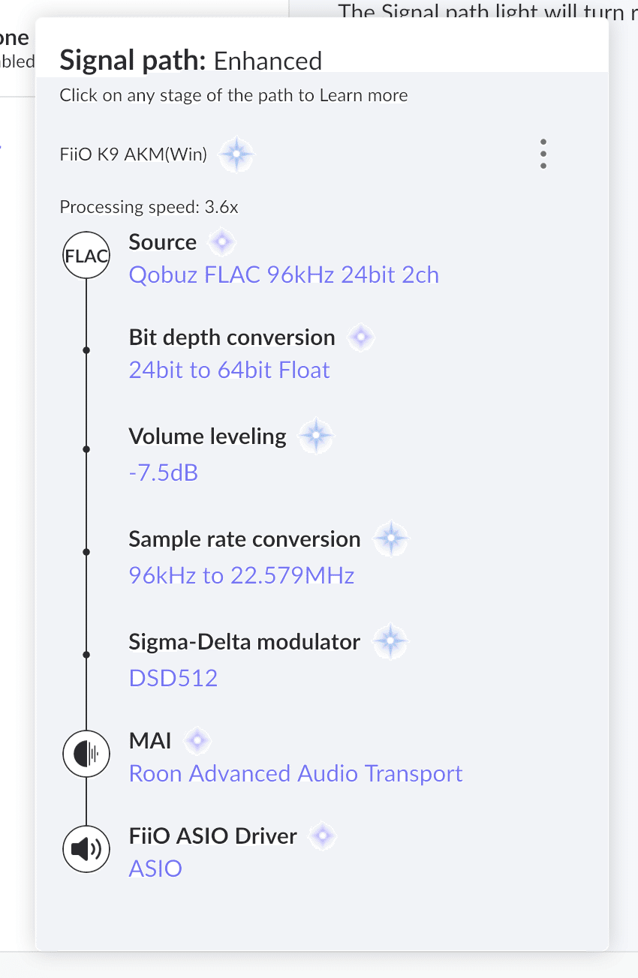This screenshot has height=978, width=638.
Task: Open the three-dot options menu
Action: pos(543,154)
